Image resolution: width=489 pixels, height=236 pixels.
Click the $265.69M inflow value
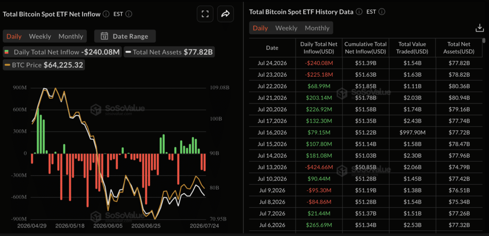[x=319, y=225]
